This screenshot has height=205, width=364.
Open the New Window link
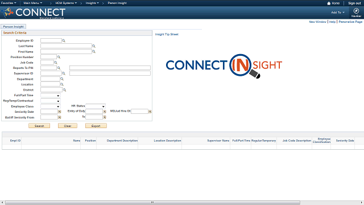coord(317,22)
